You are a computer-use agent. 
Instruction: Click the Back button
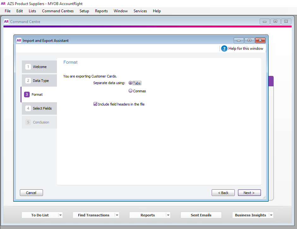(223, 192)
